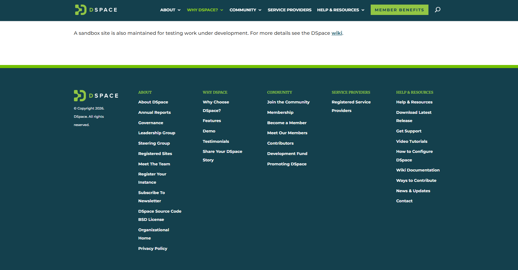The image size is (518, 270).
Task: Expand the HELP & RESOURCES menu chevron
Action: coord(363,10)
